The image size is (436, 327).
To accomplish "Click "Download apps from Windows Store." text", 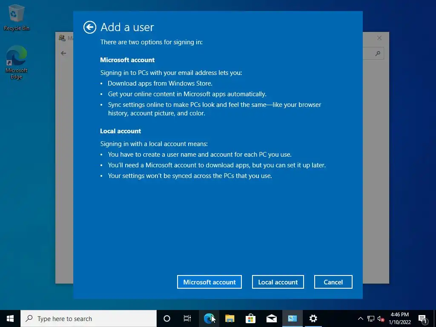I will pyautogui.click(x=160, y=83).
